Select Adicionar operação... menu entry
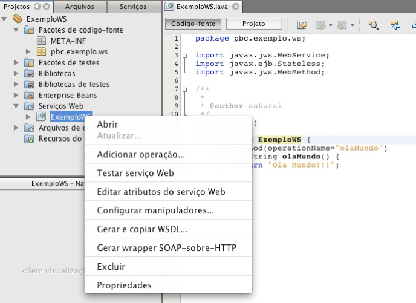This screenshot has width=416, height=303. click(168, 154)
